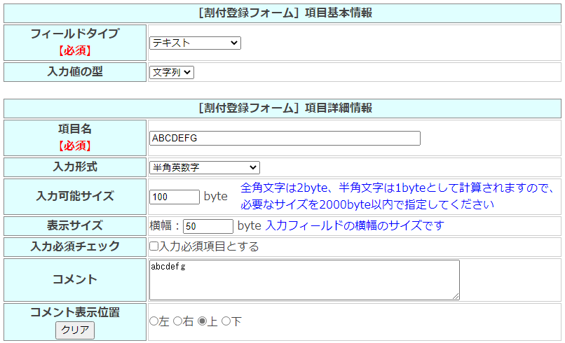This screenshot has width=565, height=343.
Task: Click the blue 入力フィールドの横幅 hint text
Action: [354, 225]
